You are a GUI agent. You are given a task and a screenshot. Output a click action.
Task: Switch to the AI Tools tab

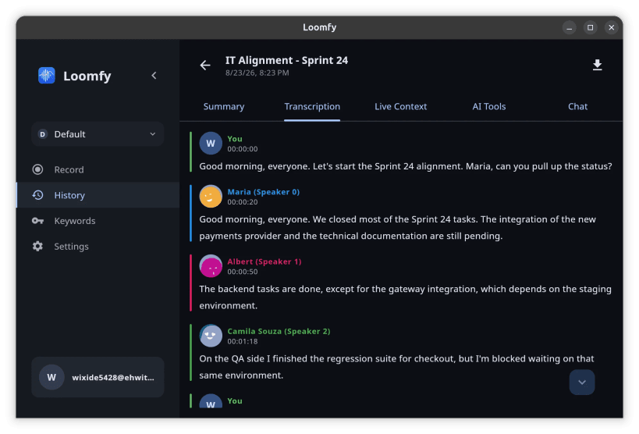click(x=489, y=106)
